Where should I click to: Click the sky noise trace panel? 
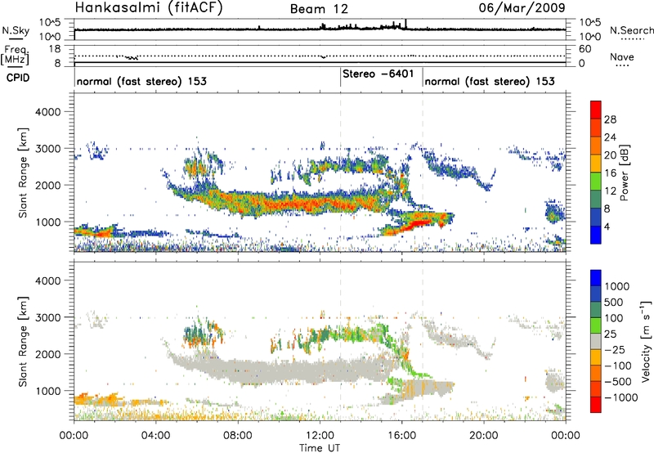coord(320,29)
